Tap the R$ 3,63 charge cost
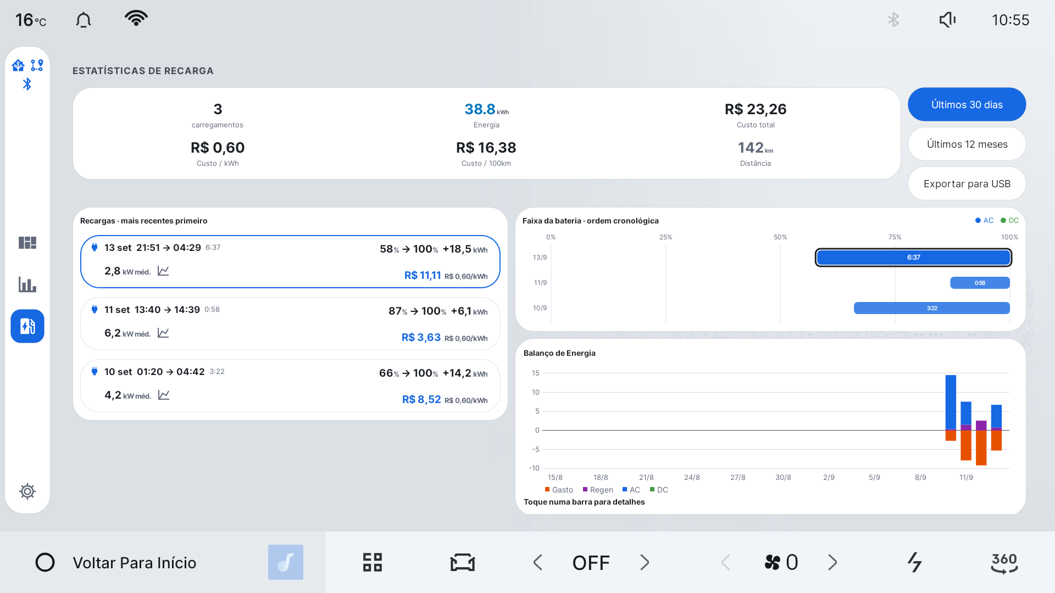Image resolution: width=1055 pixels, height=593 pixels. [x=421, y=337]
